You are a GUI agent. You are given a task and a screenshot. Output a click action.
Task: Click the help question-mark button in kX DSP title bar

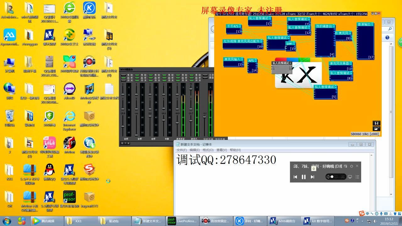pos(372,13)
